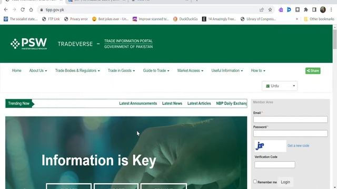
Task: Open Latest Articles ticker link
Action: [x=199, y=103]
